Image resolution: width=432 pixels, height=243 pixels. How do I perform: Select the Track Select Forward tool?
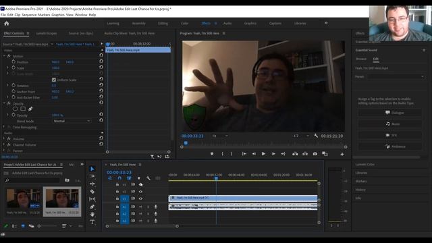click(x=92, y=176)
